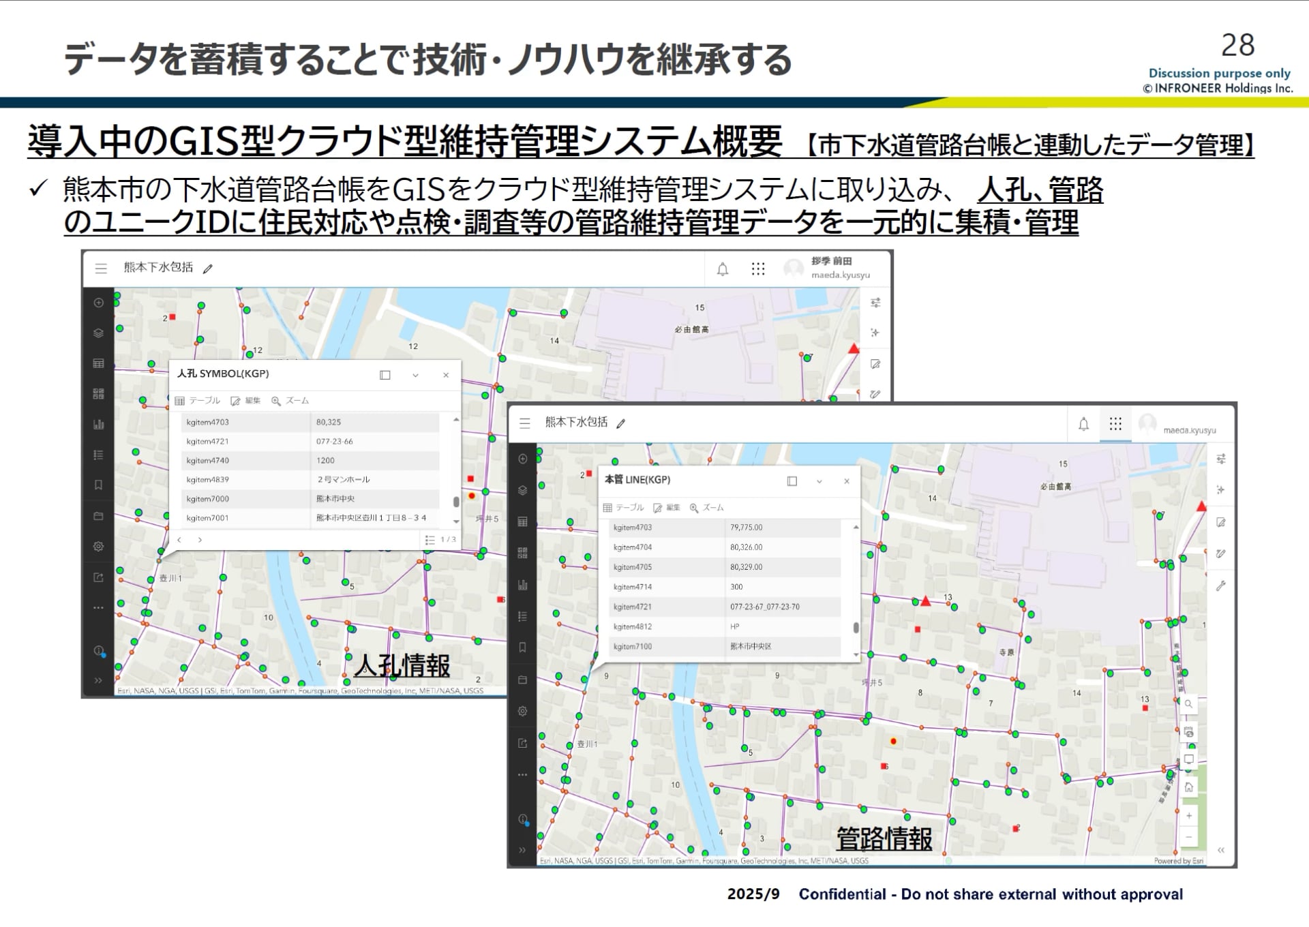Zoom out with the map minus button
Viewport: 1309px width, 927px height.
1188,837
